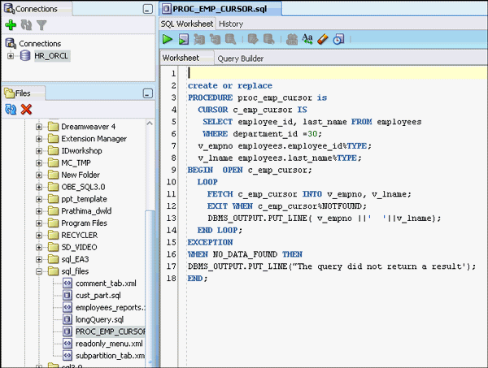Open the History tab

(231, 24)
